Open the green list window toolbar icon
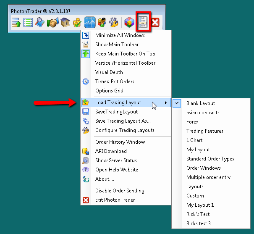Screen dimensions: 254x234 tap(28, 22)
